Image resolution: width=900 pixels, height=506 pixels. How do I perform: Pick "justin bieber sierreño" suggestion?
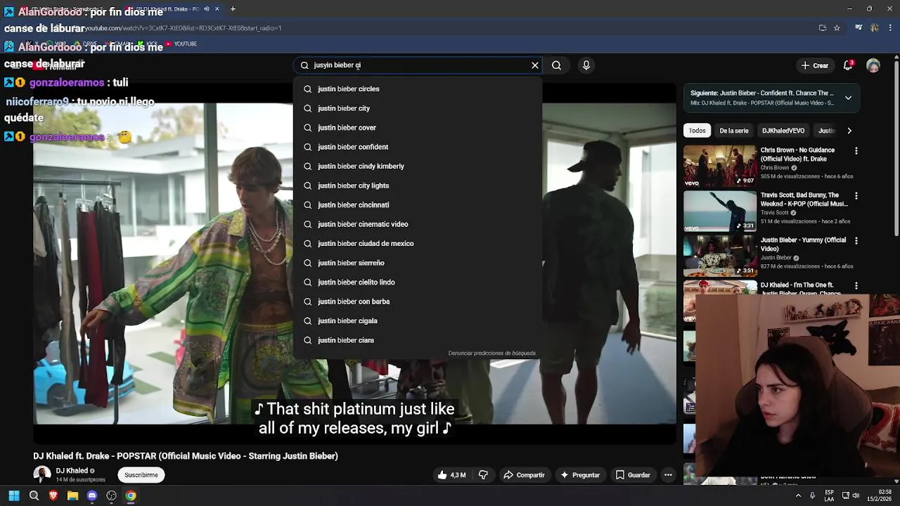(x=418, y=263)
